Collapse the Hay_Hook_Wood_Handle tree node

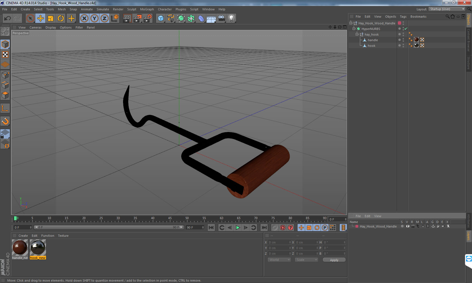click(351, 23)
